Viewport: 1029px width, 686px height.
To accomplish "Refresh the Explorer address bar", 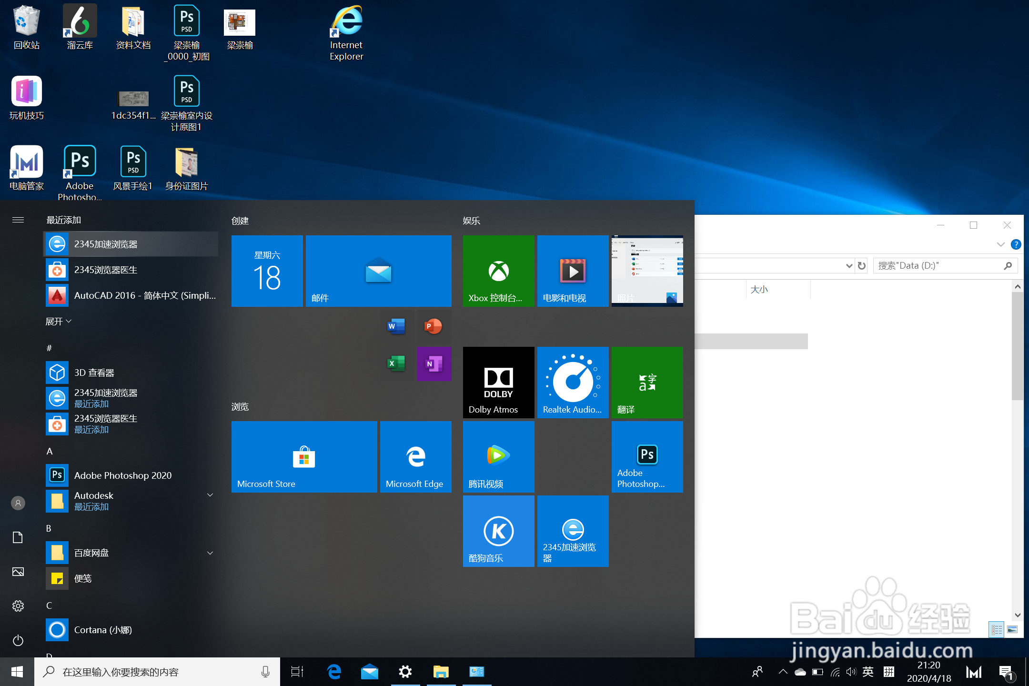I will (862, 265).
